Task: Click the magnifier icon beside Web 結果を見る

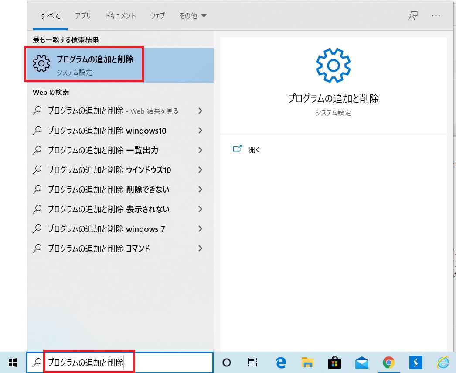Action: pos(37,111)
